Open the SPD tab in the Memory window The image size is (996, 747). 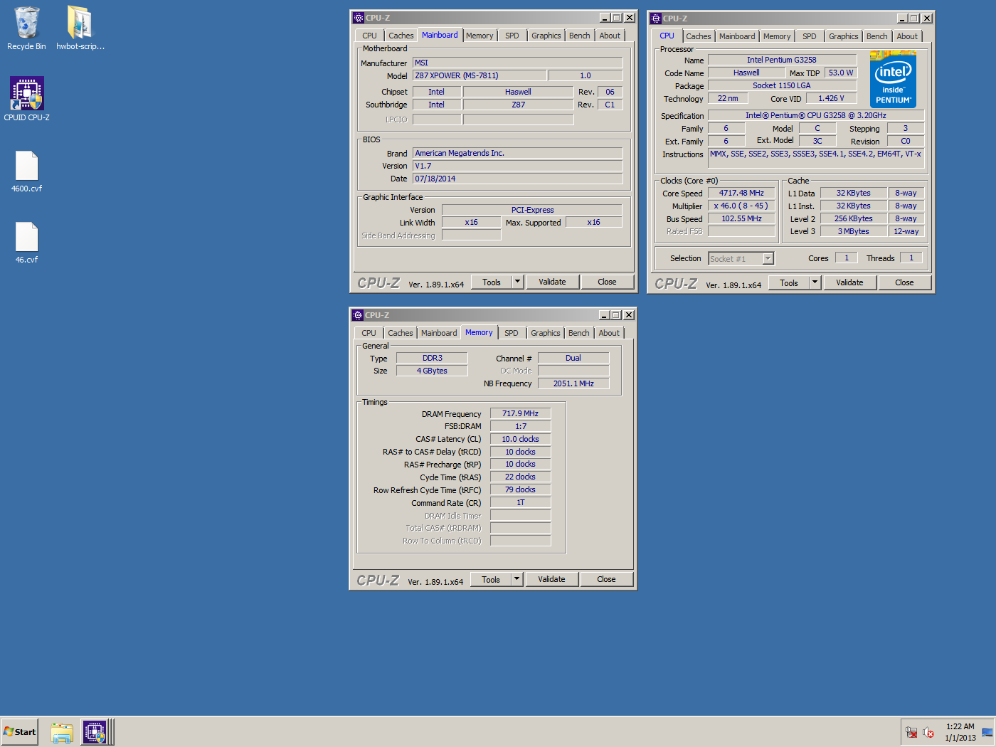click(512, 333)
